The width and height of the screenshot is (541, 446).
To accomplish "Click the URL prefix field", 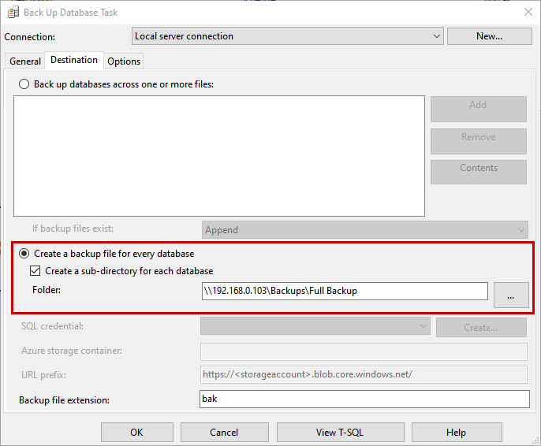I will 364,374.
